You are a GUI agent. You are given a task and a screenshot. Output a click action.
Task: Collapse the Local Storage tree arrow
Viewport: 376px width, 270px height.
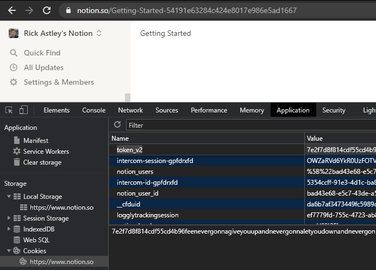[x=9, y=196]
